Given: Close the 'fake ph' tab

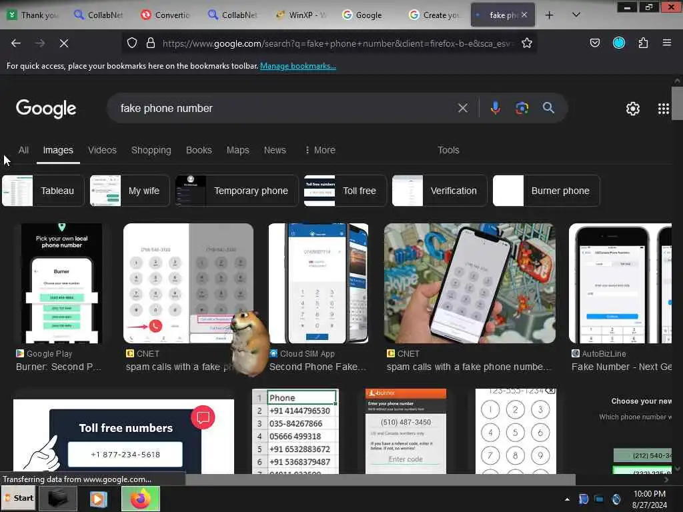Looking at the screenshot, I should tap(524, 15).
